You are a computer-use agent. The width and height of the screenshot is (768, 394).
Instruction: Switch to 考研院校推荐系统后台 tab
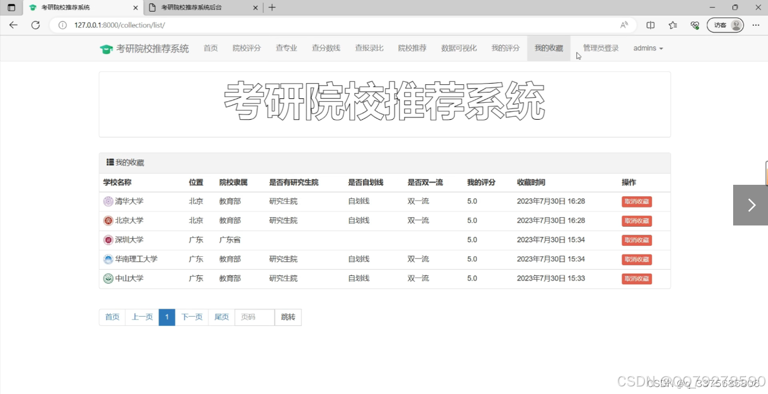coord(202,8)
